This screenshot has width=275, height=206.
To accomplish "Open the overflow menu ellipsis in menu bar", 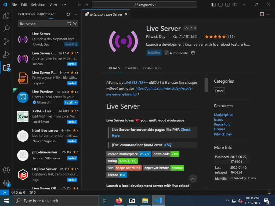I will point(64,5).
